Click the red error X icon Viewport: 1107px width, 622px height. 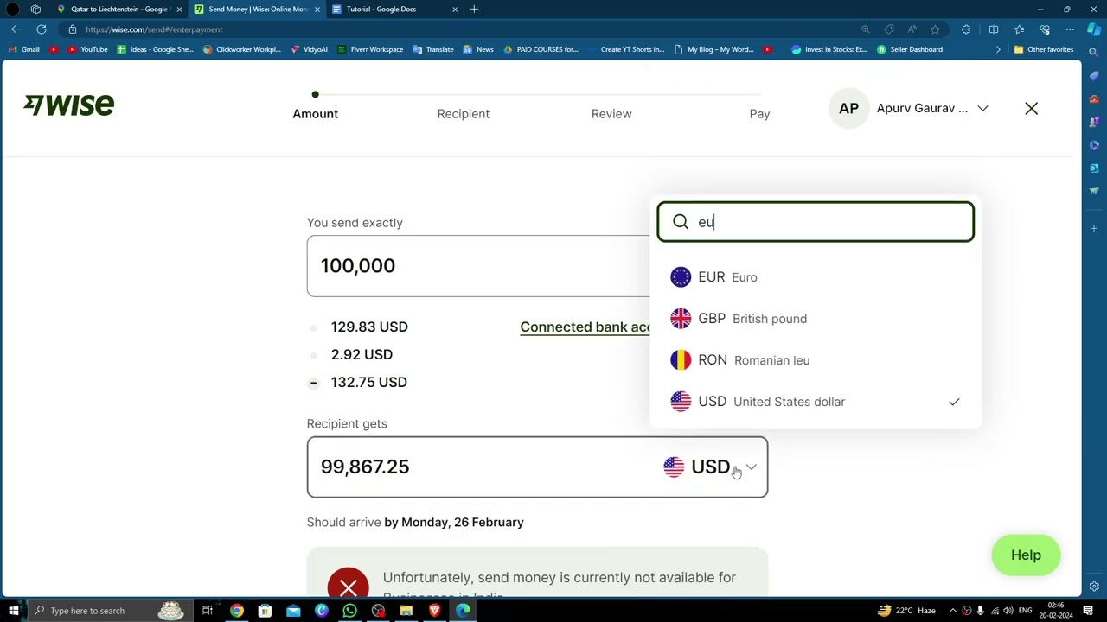(348, 587)
